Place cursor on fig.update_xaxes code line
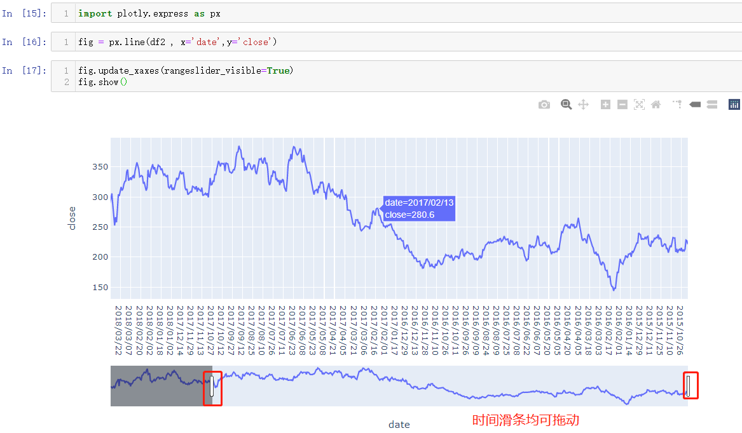742x433 pixels. 186,70
